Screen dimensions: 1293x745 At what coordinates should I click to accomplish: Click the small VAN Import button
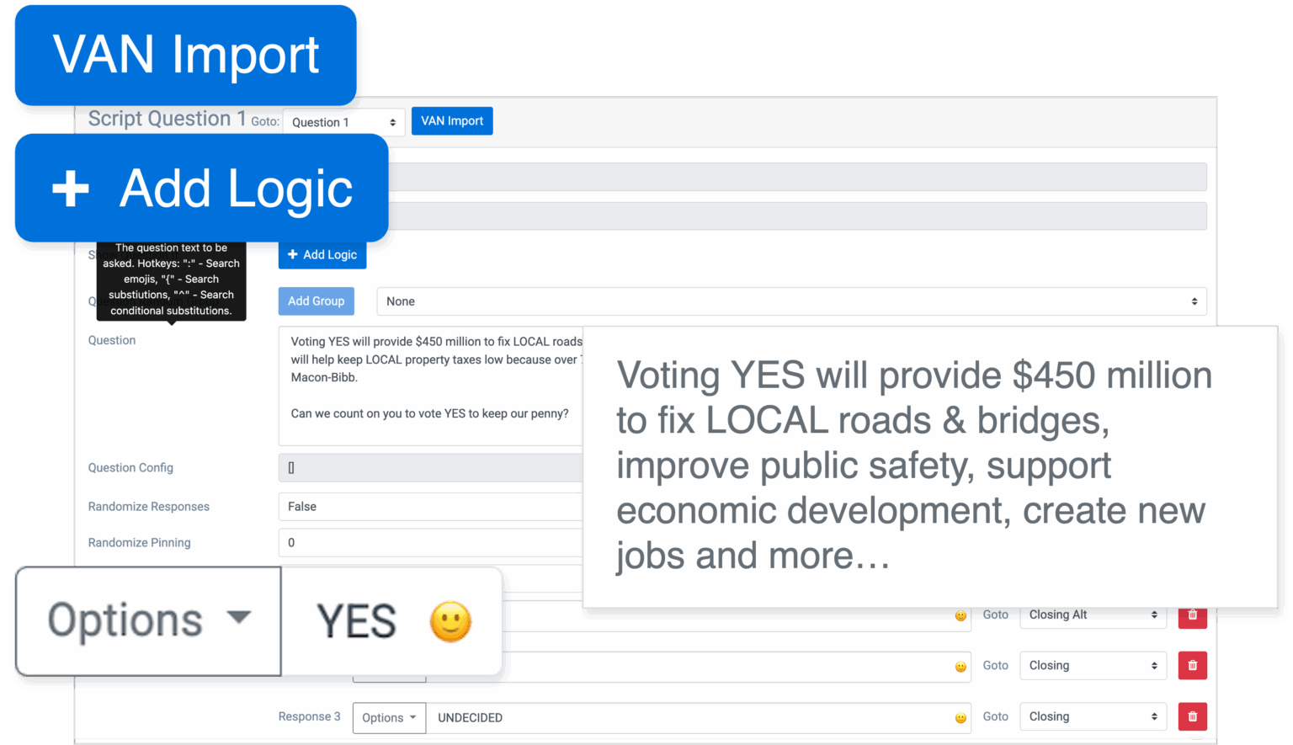[452, 121]
